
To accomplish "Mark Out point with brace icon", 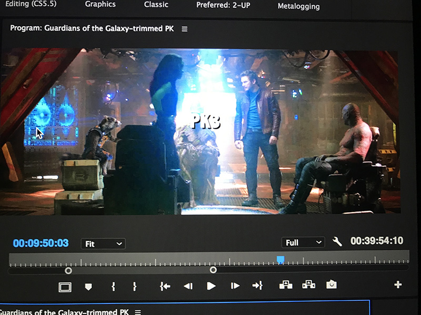I will click(x=135, y=286).
